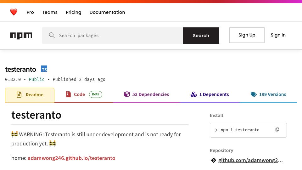View the 53 Dependencies tab
The width and height of the screenshot is (302, 170).
147,94
